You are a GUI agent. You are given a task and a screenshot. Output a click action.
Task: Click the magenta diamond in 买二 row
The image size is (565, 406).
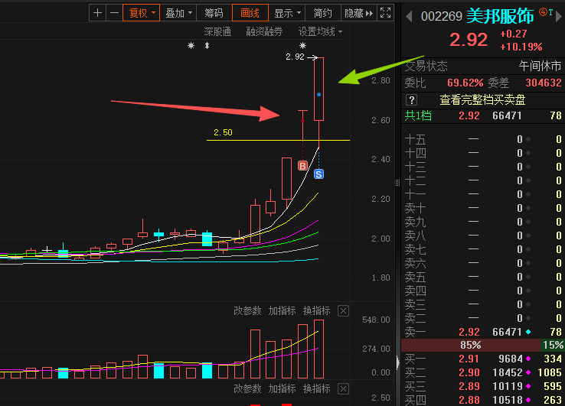tap(528, 372)
